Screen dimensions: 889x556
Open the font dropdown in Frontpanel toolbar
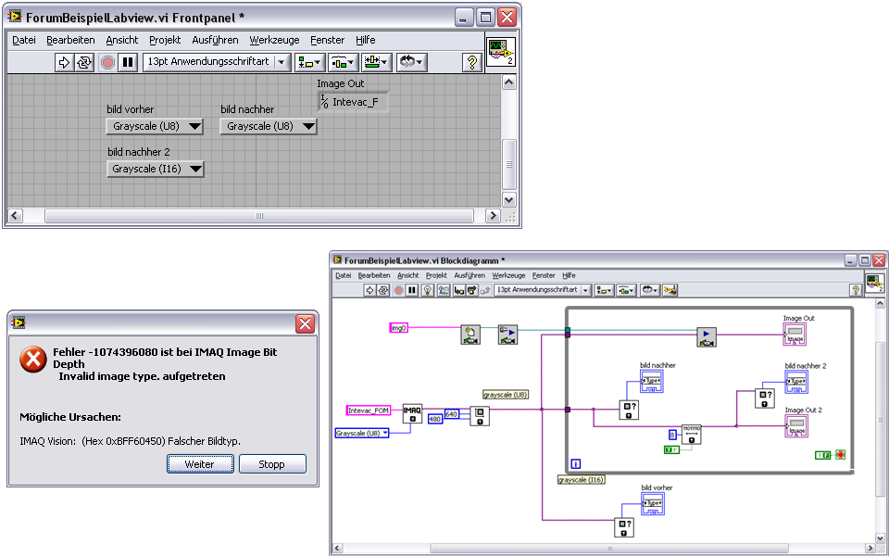click(217, 62)
